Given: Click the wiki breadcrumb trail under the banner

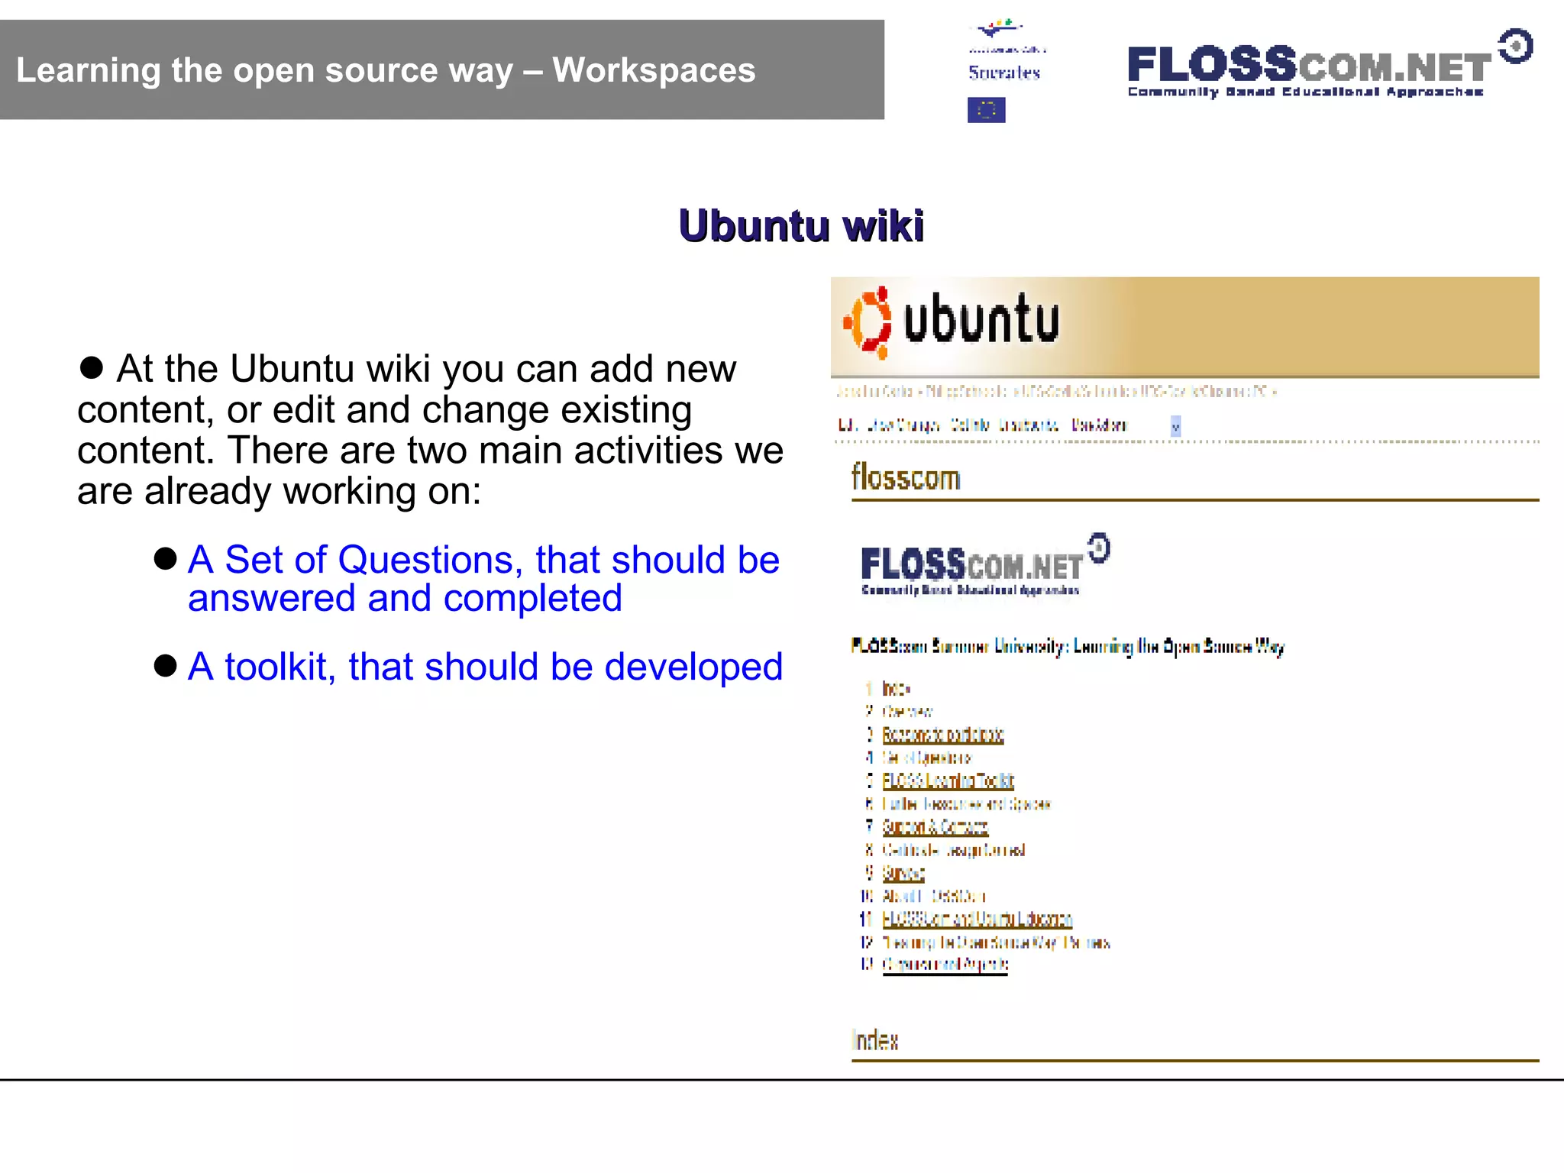Looking at the screenshot, I should (x=1056, y=392).
